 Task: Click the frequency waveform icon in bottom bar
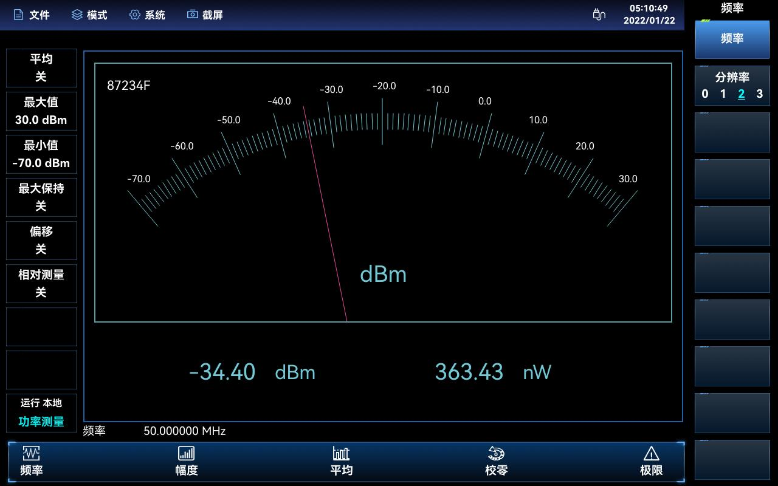(31, 453)
